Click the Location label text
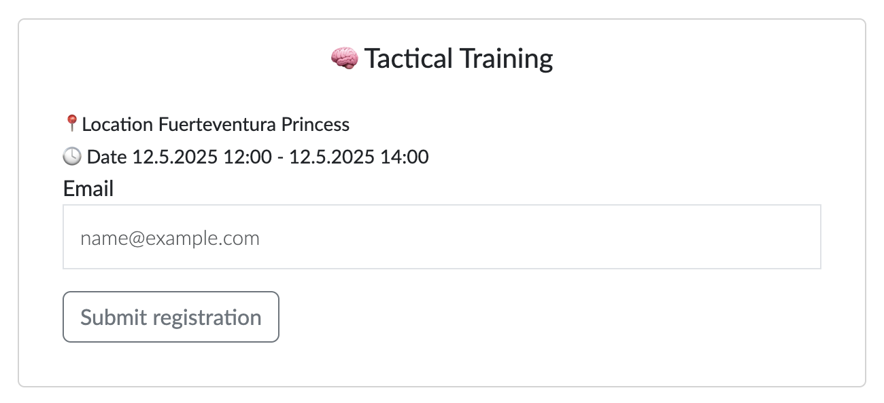 coord(117,125)
